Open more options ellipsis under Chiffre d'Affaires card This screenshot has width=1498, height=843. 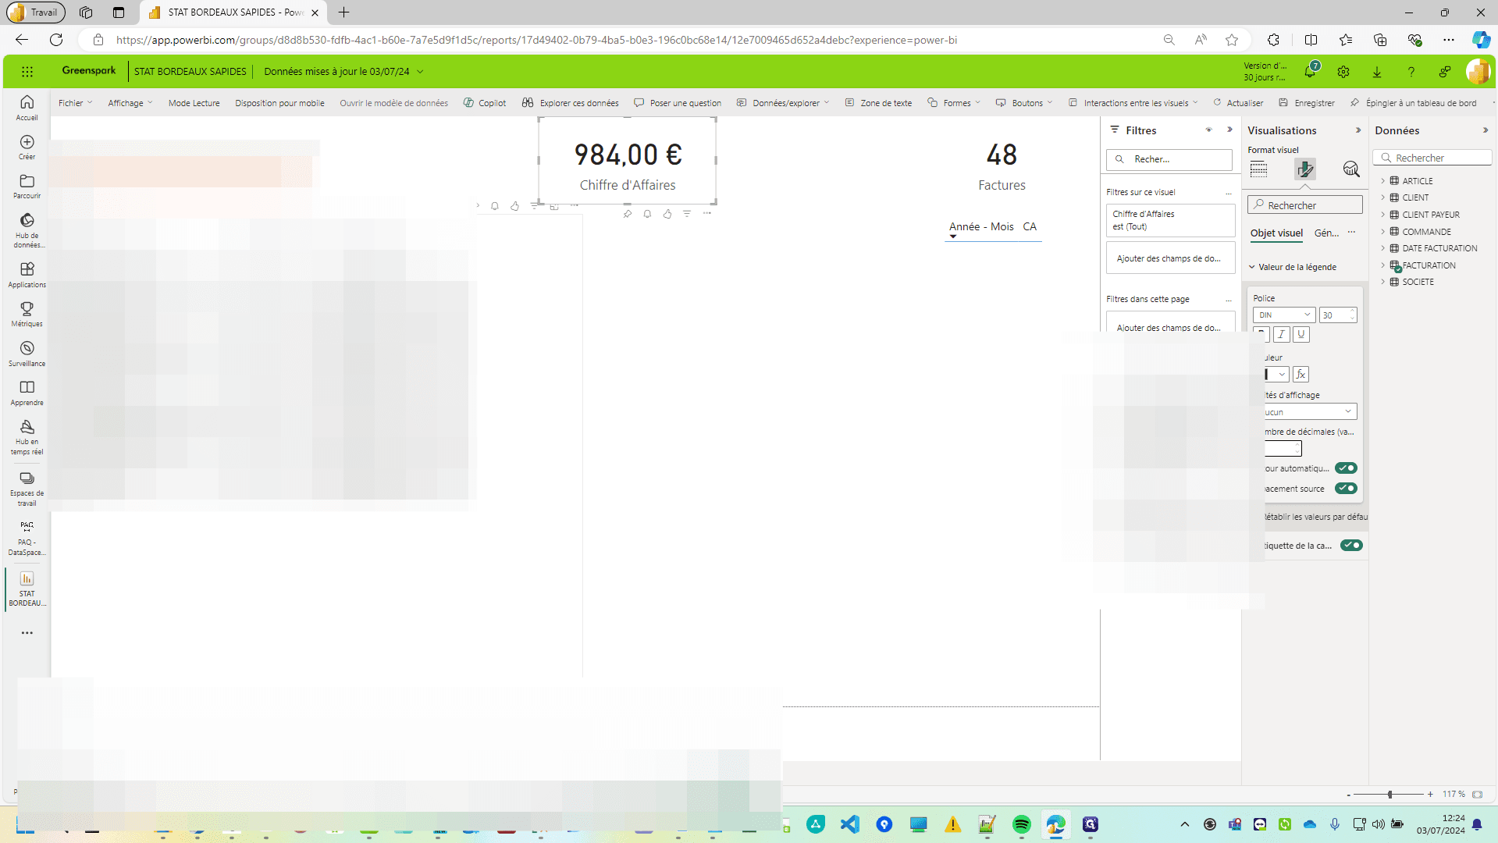point(707,214)
